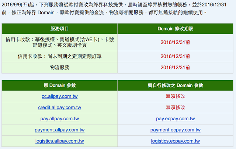Select deadline 2016/12/31前 in 物流服務 row
This screenshot has width=236, height=149.
coord(176,67)
